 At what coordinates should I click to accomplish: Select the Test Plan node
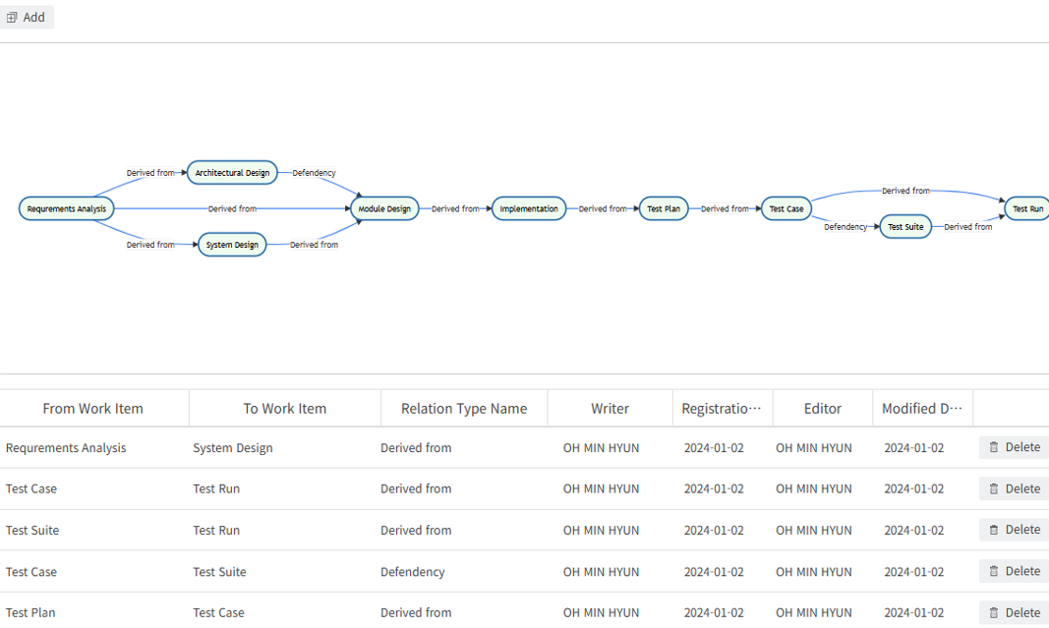tap(664, 208)
